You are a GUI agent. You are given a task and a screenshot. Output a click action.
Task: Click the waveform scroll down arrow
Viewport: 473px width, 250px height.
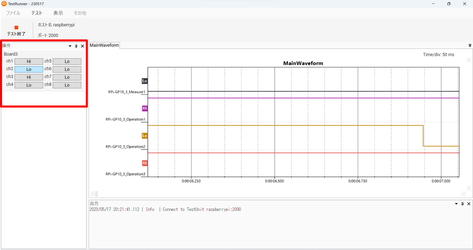(x=468, y=188)
